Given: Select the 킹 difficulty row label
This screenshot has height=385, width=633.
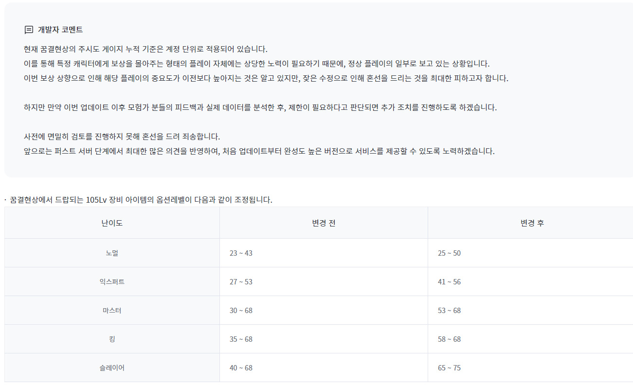Looking at the screenshot, I should tap(112, 339).
